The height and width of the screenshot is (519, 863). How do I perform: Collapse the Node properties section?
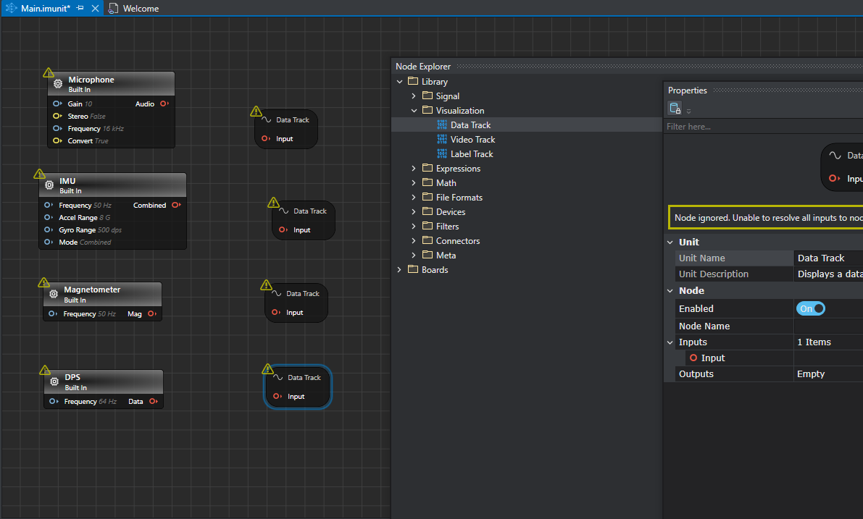[x=670, y=291]
